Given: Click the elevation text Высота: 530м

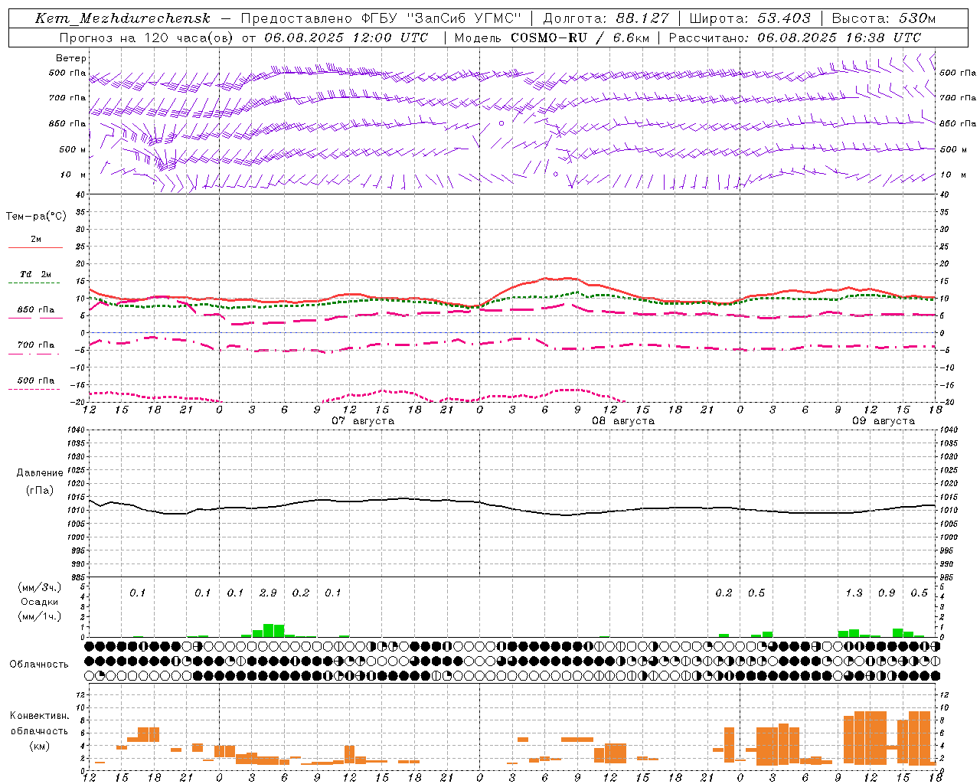Looking at the screenshot, I should click(x=884, y=18).
